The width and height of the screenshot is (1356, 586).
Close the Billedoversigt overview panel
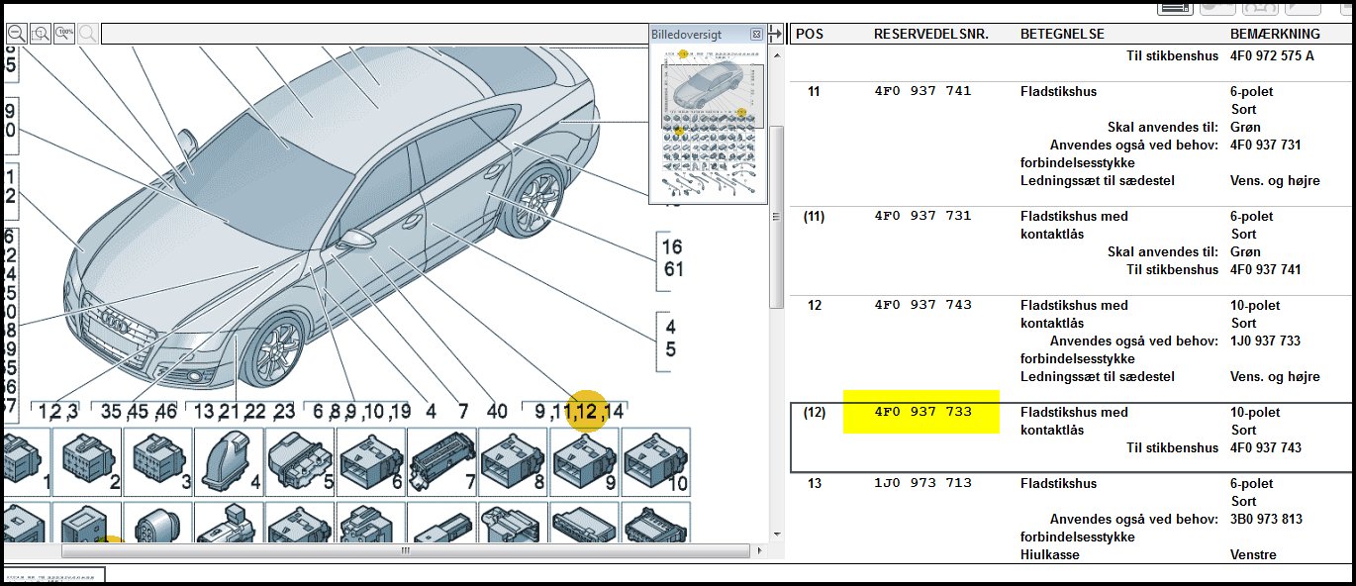(x=756, y=34)
